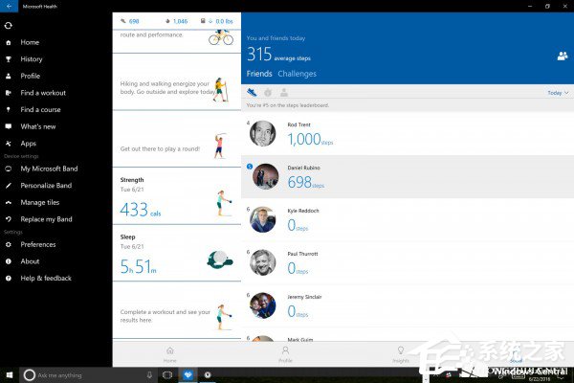Click the weight 0.0 lbs value
Screen dimensions: 574x383
click(224, 21)
